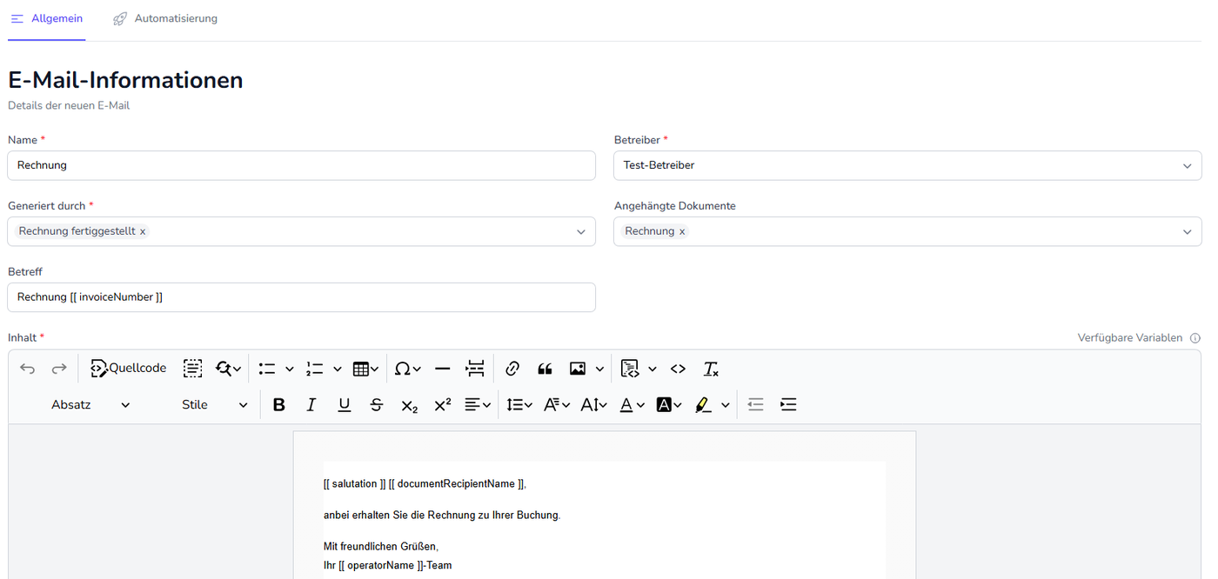The height and width of the screenshot is (579, 1218).
Task: Open the text alignment menu
Action: (478, 405)
